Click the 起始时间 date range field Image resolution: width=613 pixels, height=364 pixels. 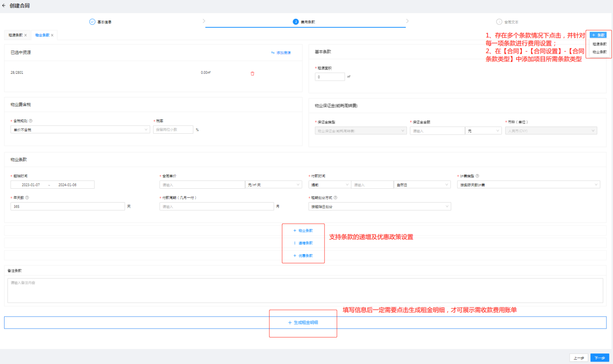(x=52, y=185)
